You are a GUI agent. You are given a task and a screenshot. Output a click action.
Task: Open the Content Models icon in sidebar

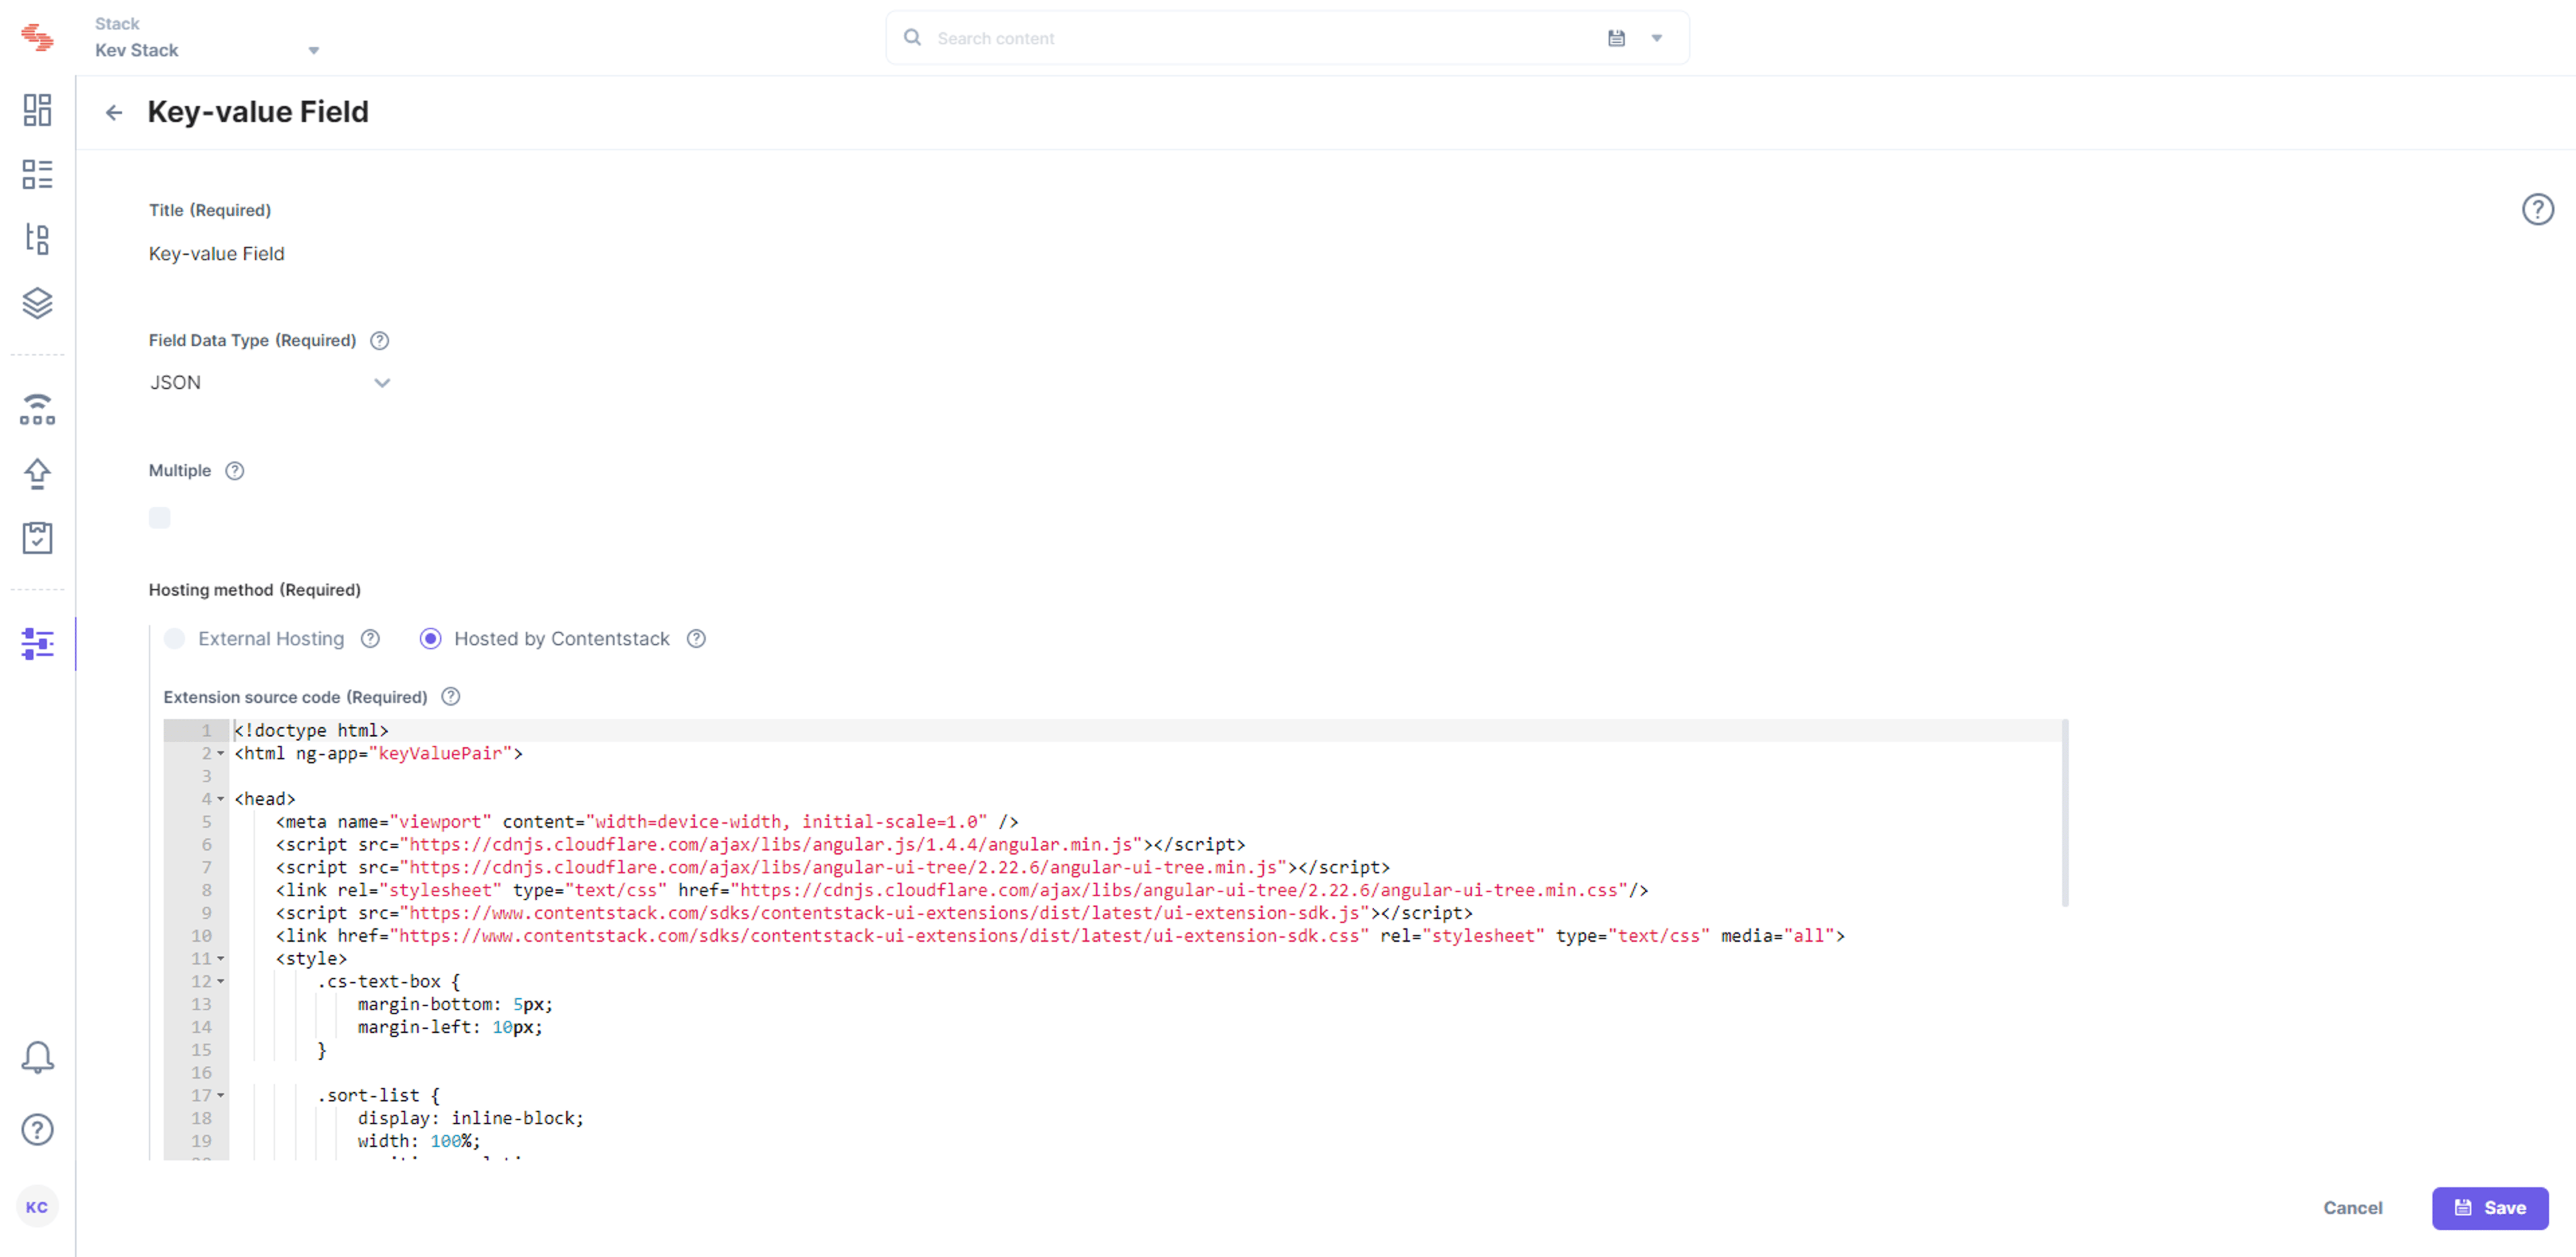(x=37, y=238)
